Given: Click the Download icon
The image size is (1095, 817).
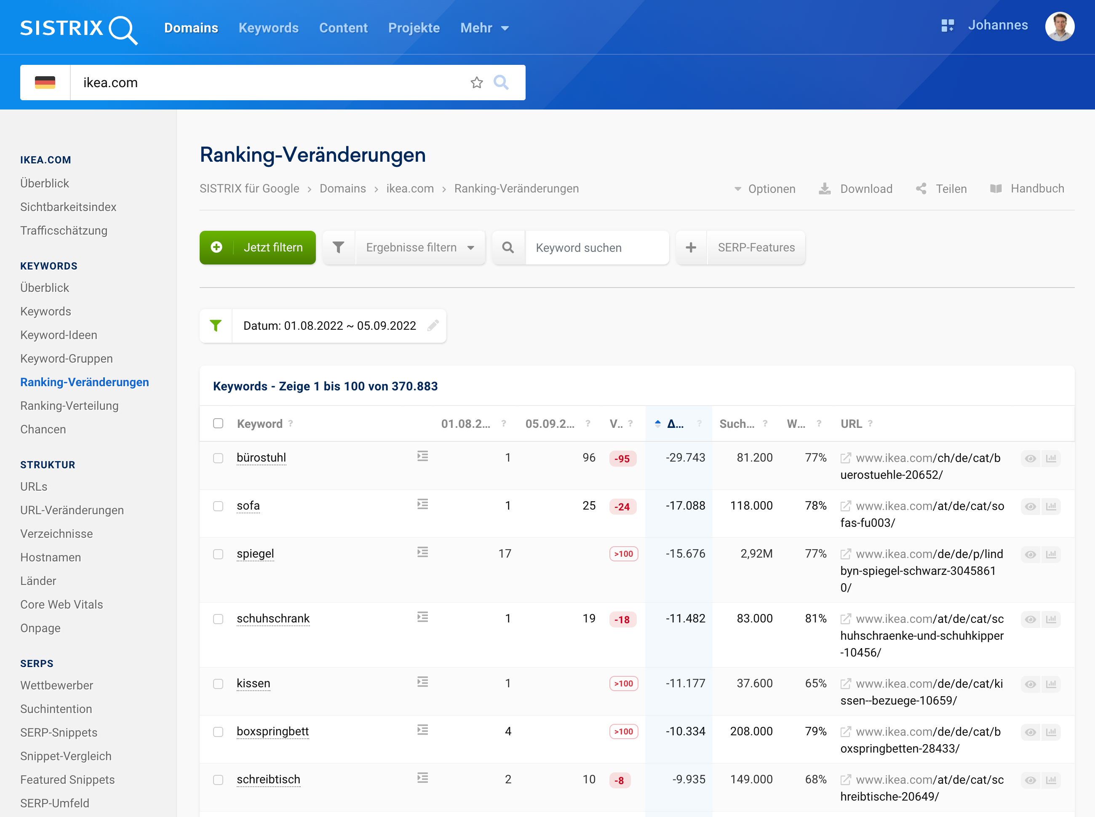Looking at the screenshot, I should 825,189.
